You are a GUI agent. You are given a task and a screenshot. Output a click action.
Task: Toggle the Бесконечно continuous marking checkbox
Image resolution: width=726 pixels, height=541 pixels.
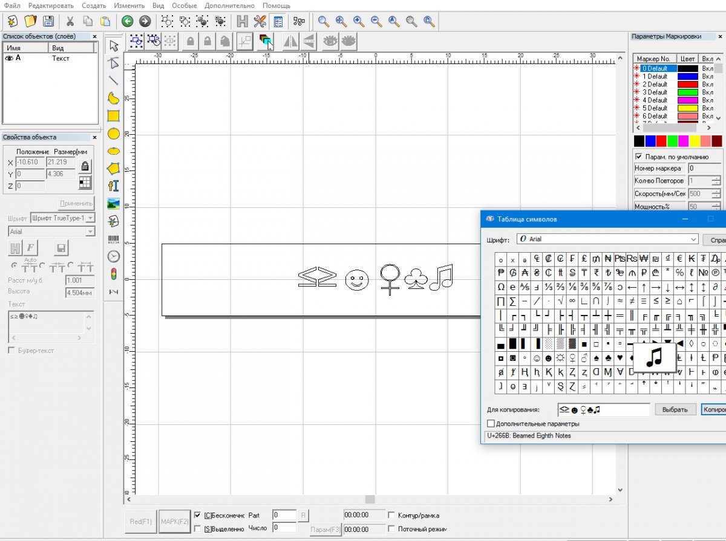click(198, 516)
